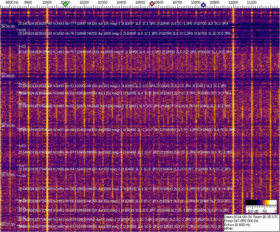Click the Freq=143 050 000 Hz text
The height and width of the screenshot is (232, 280).
point(241,221)
